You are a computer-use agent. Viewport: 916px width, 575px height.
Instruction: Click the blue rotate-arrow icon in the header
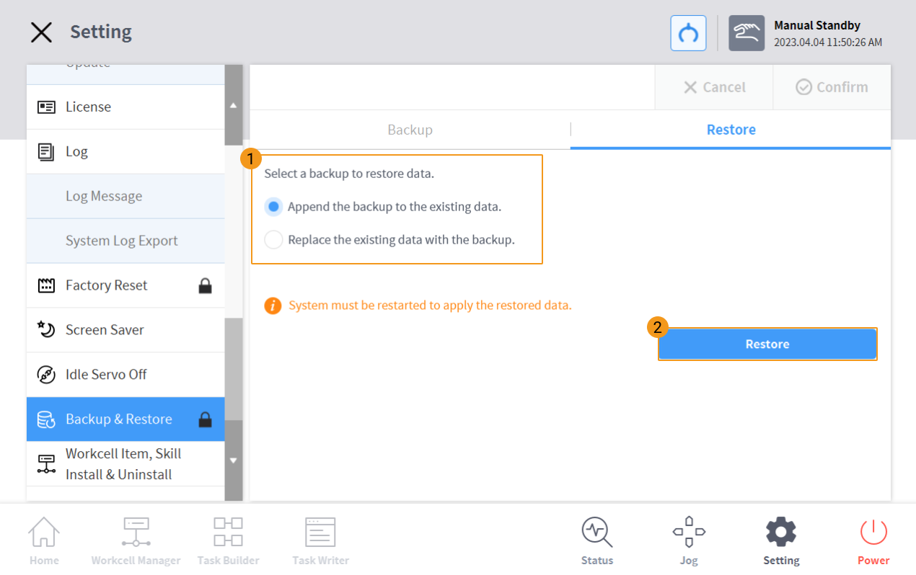[x=688, y=33]
